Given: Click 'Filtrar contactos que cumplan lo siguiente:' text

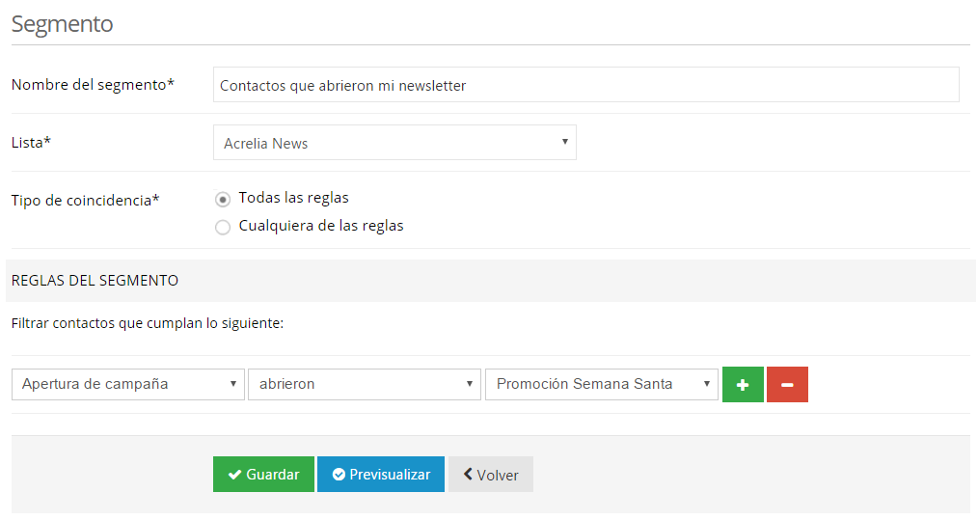Looking at the screenshot, I should [148, 323].
